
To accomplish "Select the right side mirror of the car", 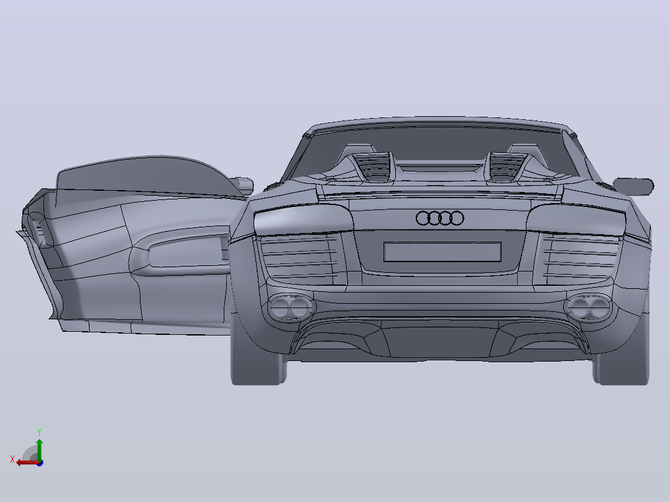I will tap(633, 186).
